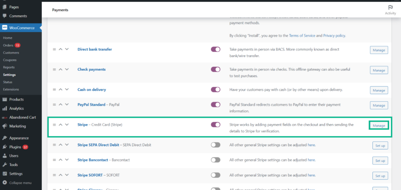Grab the drag handle for Direct bank transfer
This screenshot has width=401, height=190.
tap(54, 50)
